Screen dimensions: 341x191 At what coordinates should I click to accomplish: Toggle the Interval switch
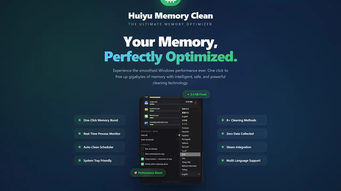click(x=178, y=135)
